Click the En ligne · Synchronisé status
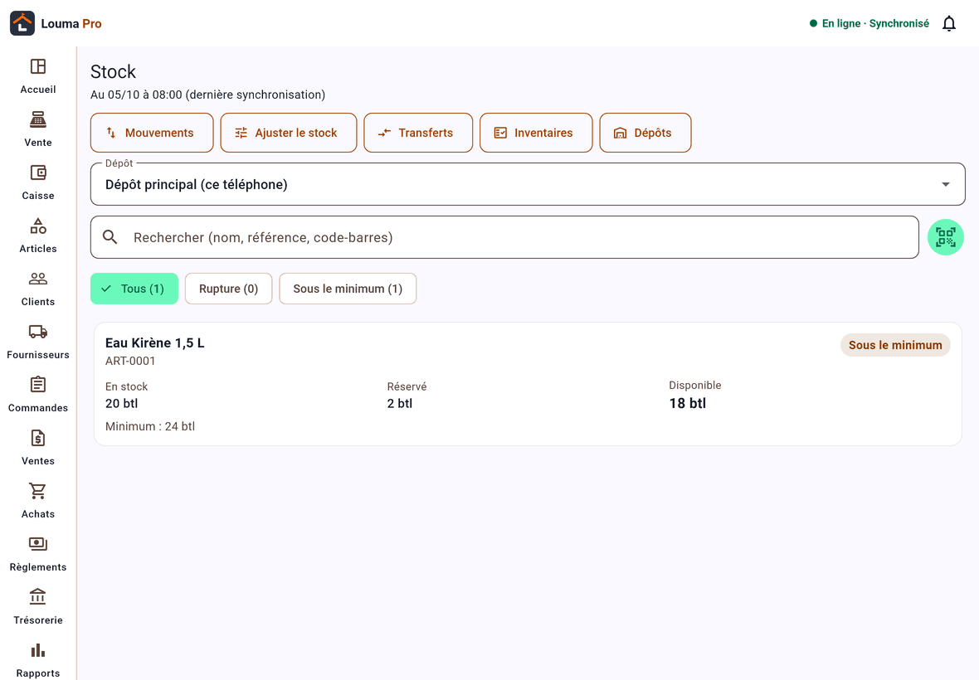This screenshot has width=979, height=680. 869,24
